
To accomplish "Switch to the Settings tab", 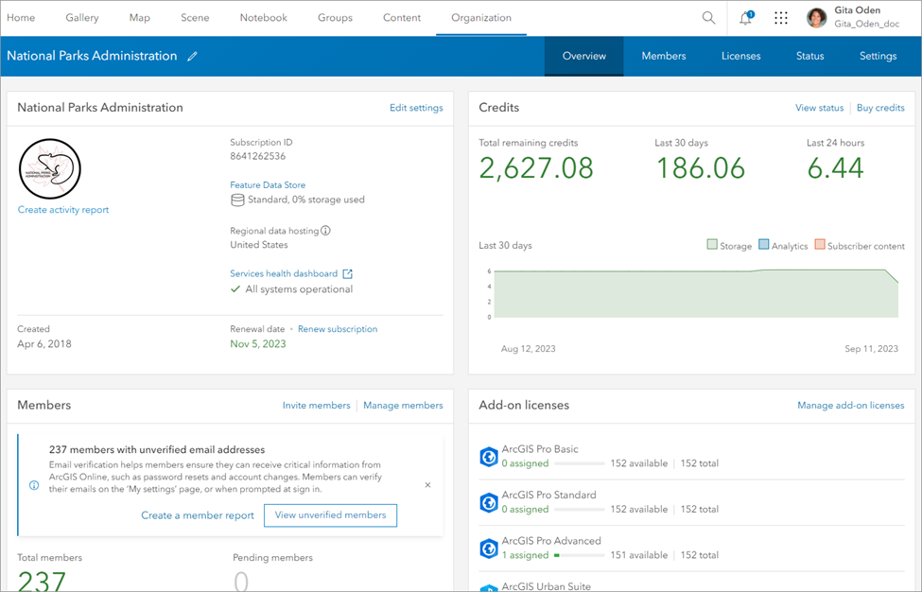I will tap(878, 57).
